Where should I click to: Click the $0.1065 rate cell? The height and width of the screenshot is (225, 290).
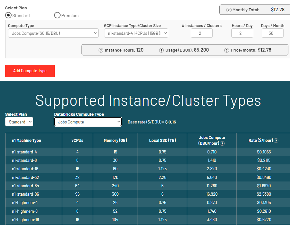[264, 152]
